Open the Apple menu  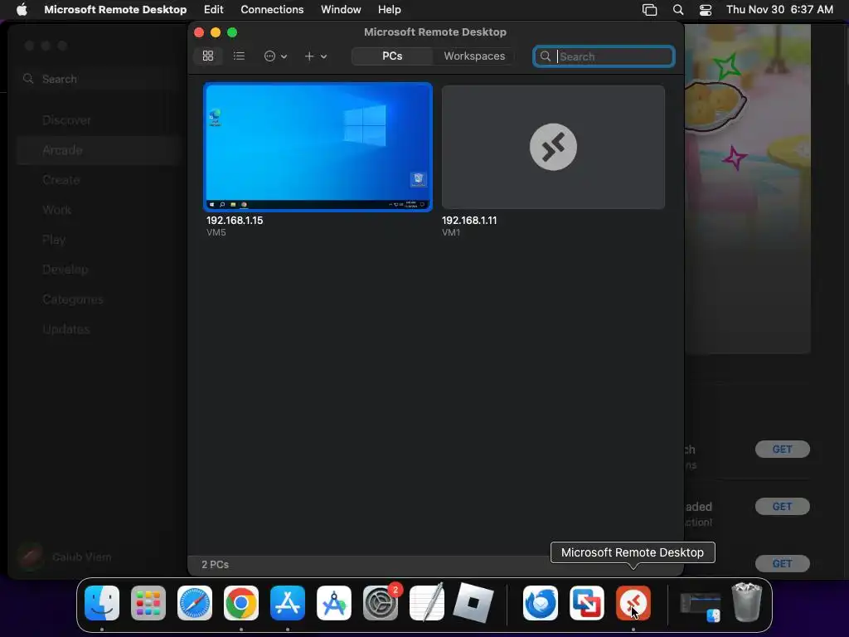pyautogui.click(x=22, y=10)
